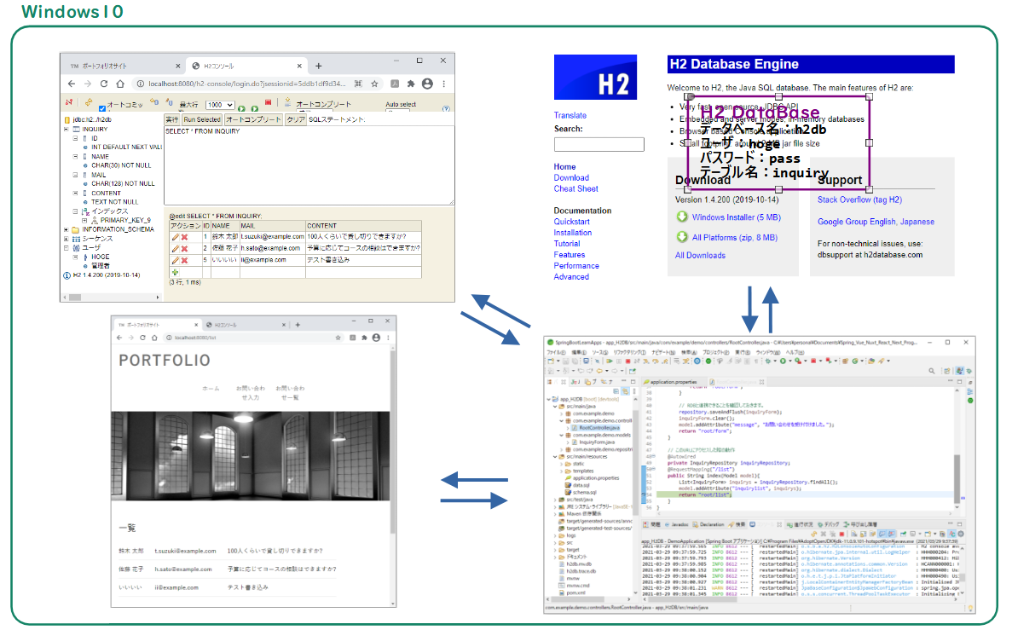Open the max rows 1000 dropdown
Screen dimensions: 1012x630
point(220,105)
